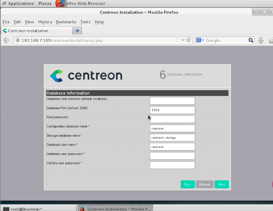Click the search magnifier icon
Viewport: 273px width, 211px height.
point(251,40)
